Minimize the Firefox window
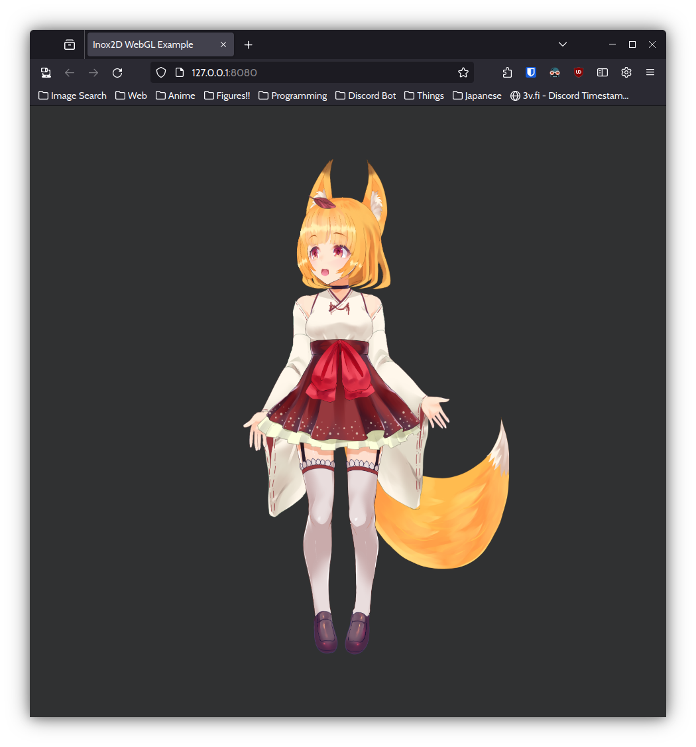Screen dimensions: 696x747 coord(612,44)
